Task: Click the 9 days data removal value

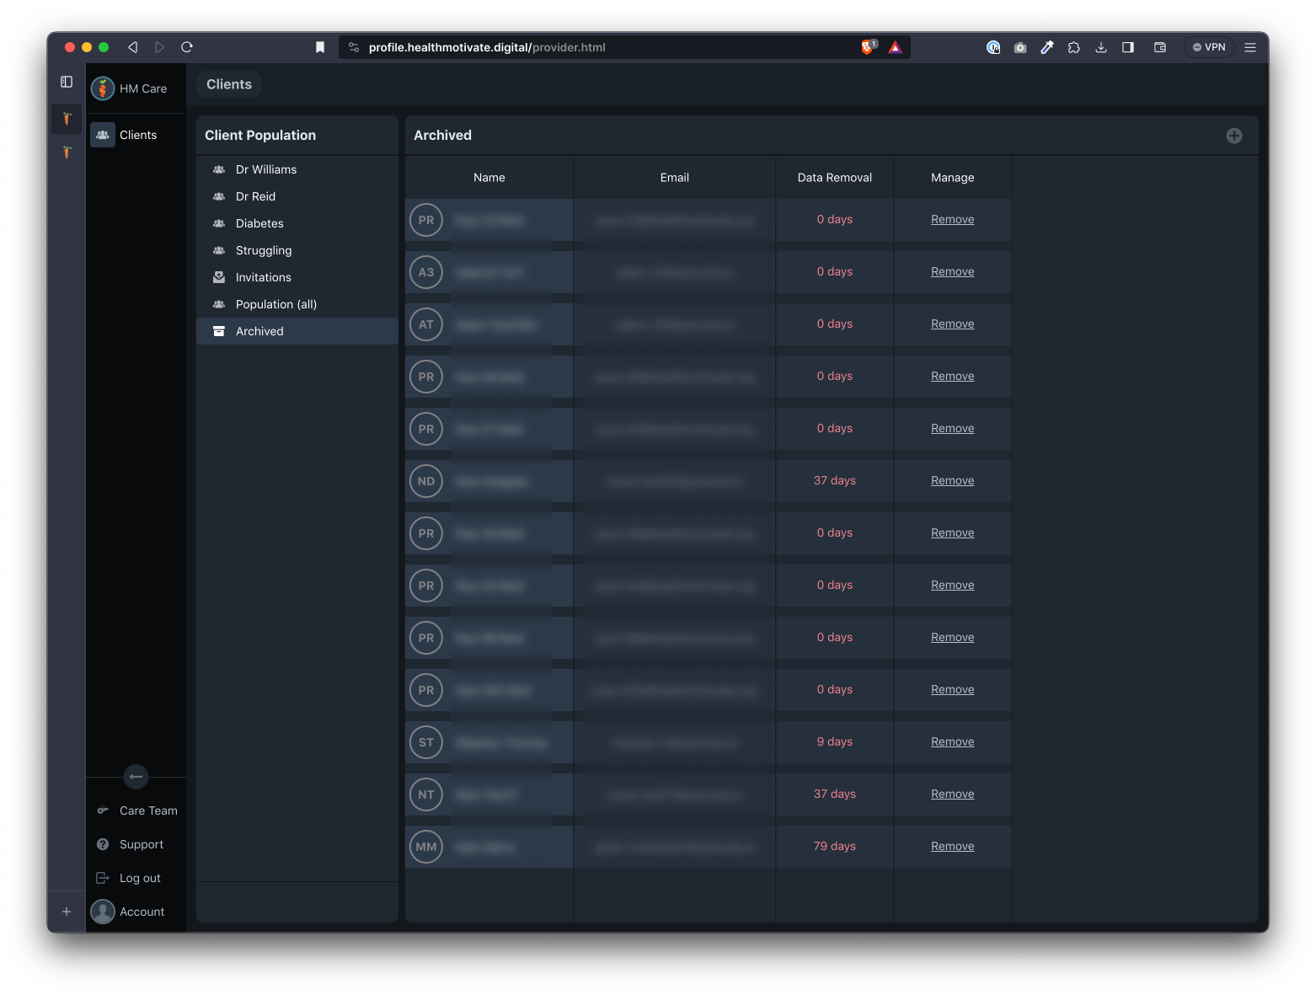Action: (x=835, y=741)
